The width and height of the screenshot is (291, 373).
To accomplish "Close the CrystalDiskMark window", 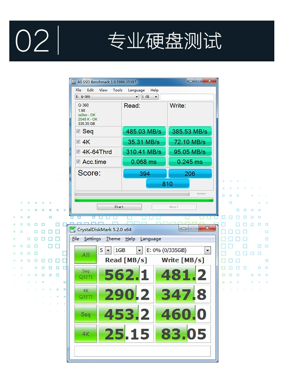I will (x=207, y=228).
